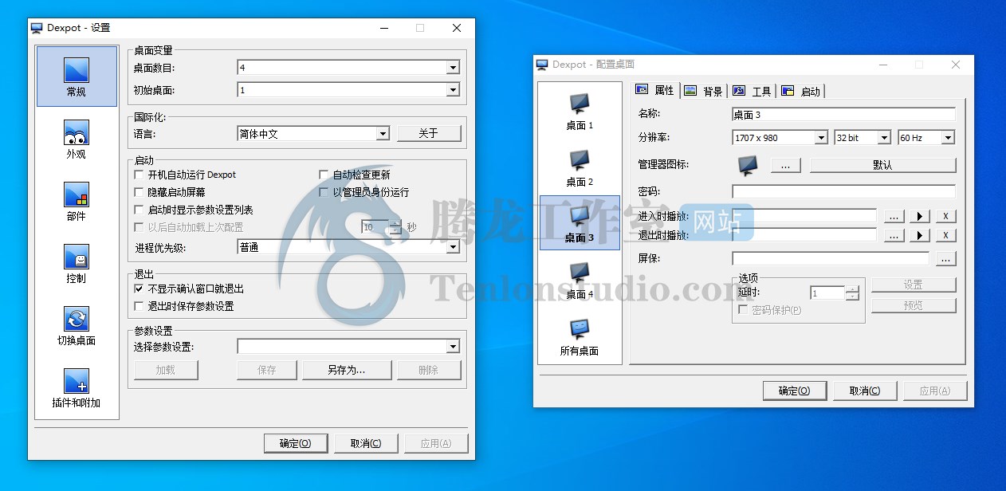Open the 外观 appearance settings category
This screenshot has height=491, width=1006.
click(x=77, y=139)
